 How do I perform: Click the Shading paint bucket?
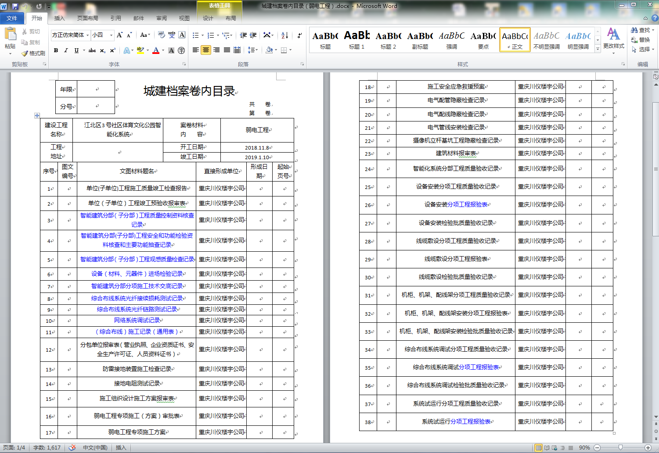point(269,50)
